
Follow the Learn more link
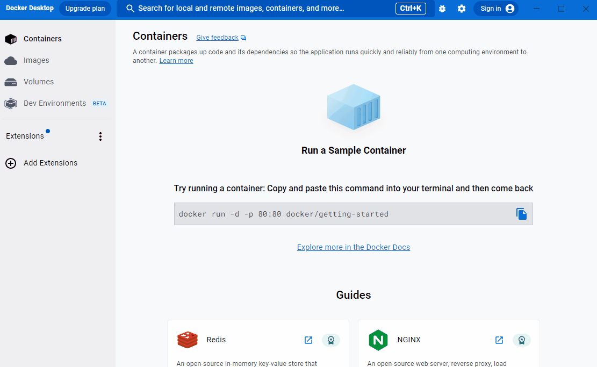point(176,61)
